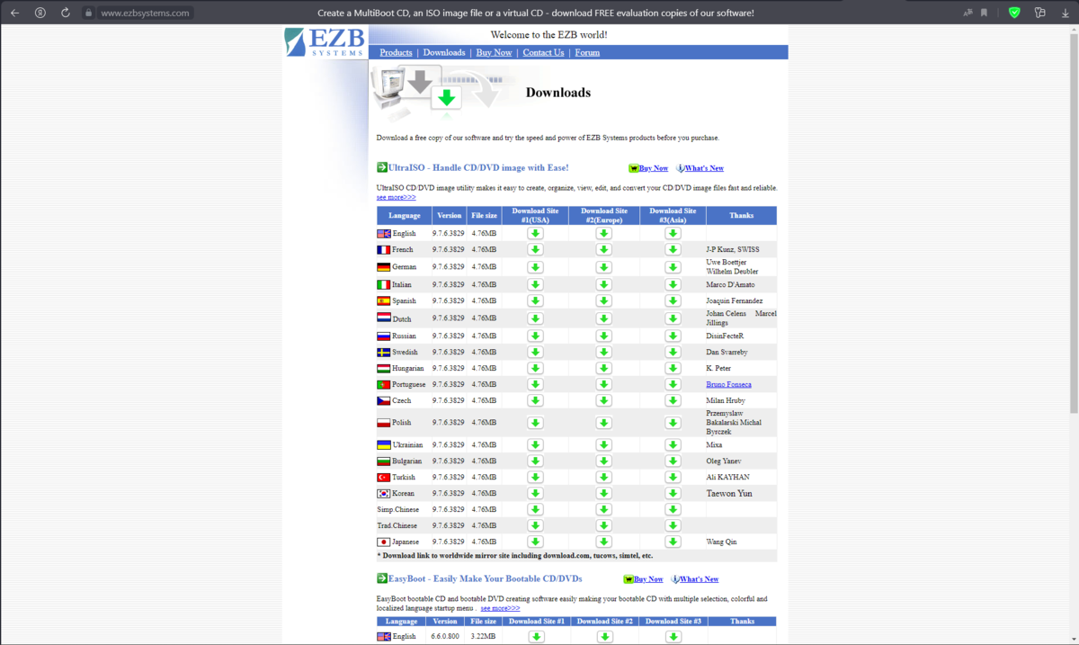Viewport: 1079px width, 645px height.
Task: Open UltraISO see more link
Action: [396, 197]
